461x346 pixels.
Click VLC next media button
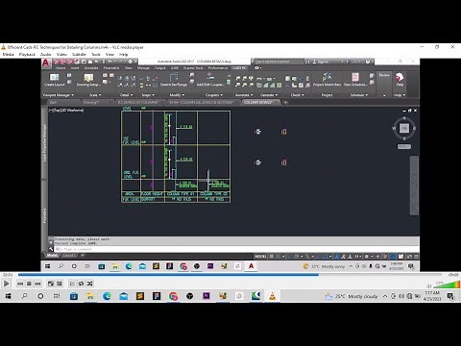(37, 284)
